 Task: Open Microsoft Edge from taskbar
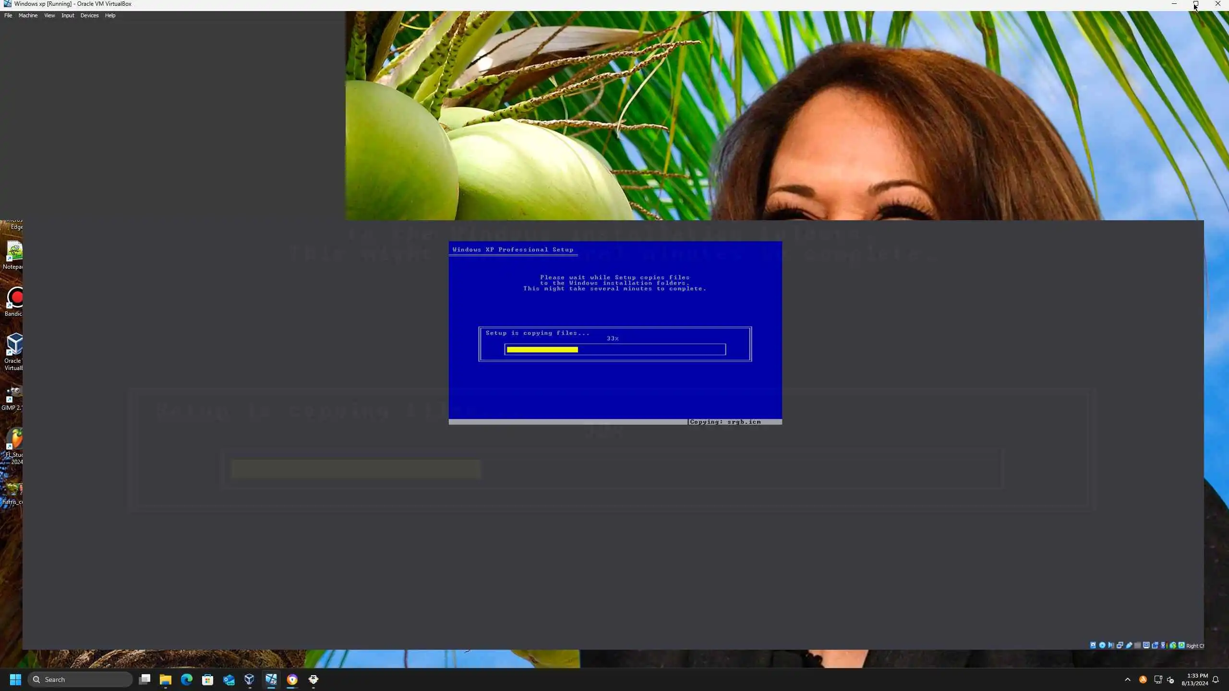click(x=186, y=679)
